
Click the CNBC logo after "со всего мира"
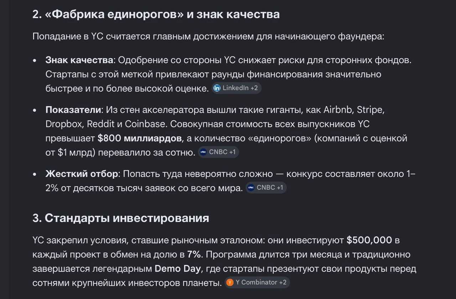click(x=251, y=188)
